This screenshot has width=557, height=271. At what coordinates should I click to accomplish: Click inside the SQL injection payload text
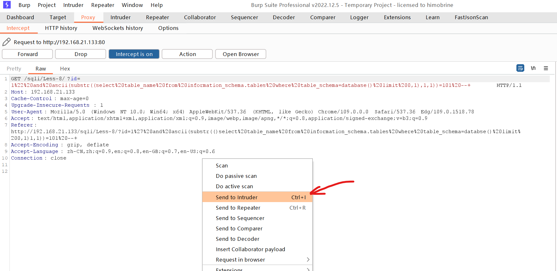coord(241,85)
